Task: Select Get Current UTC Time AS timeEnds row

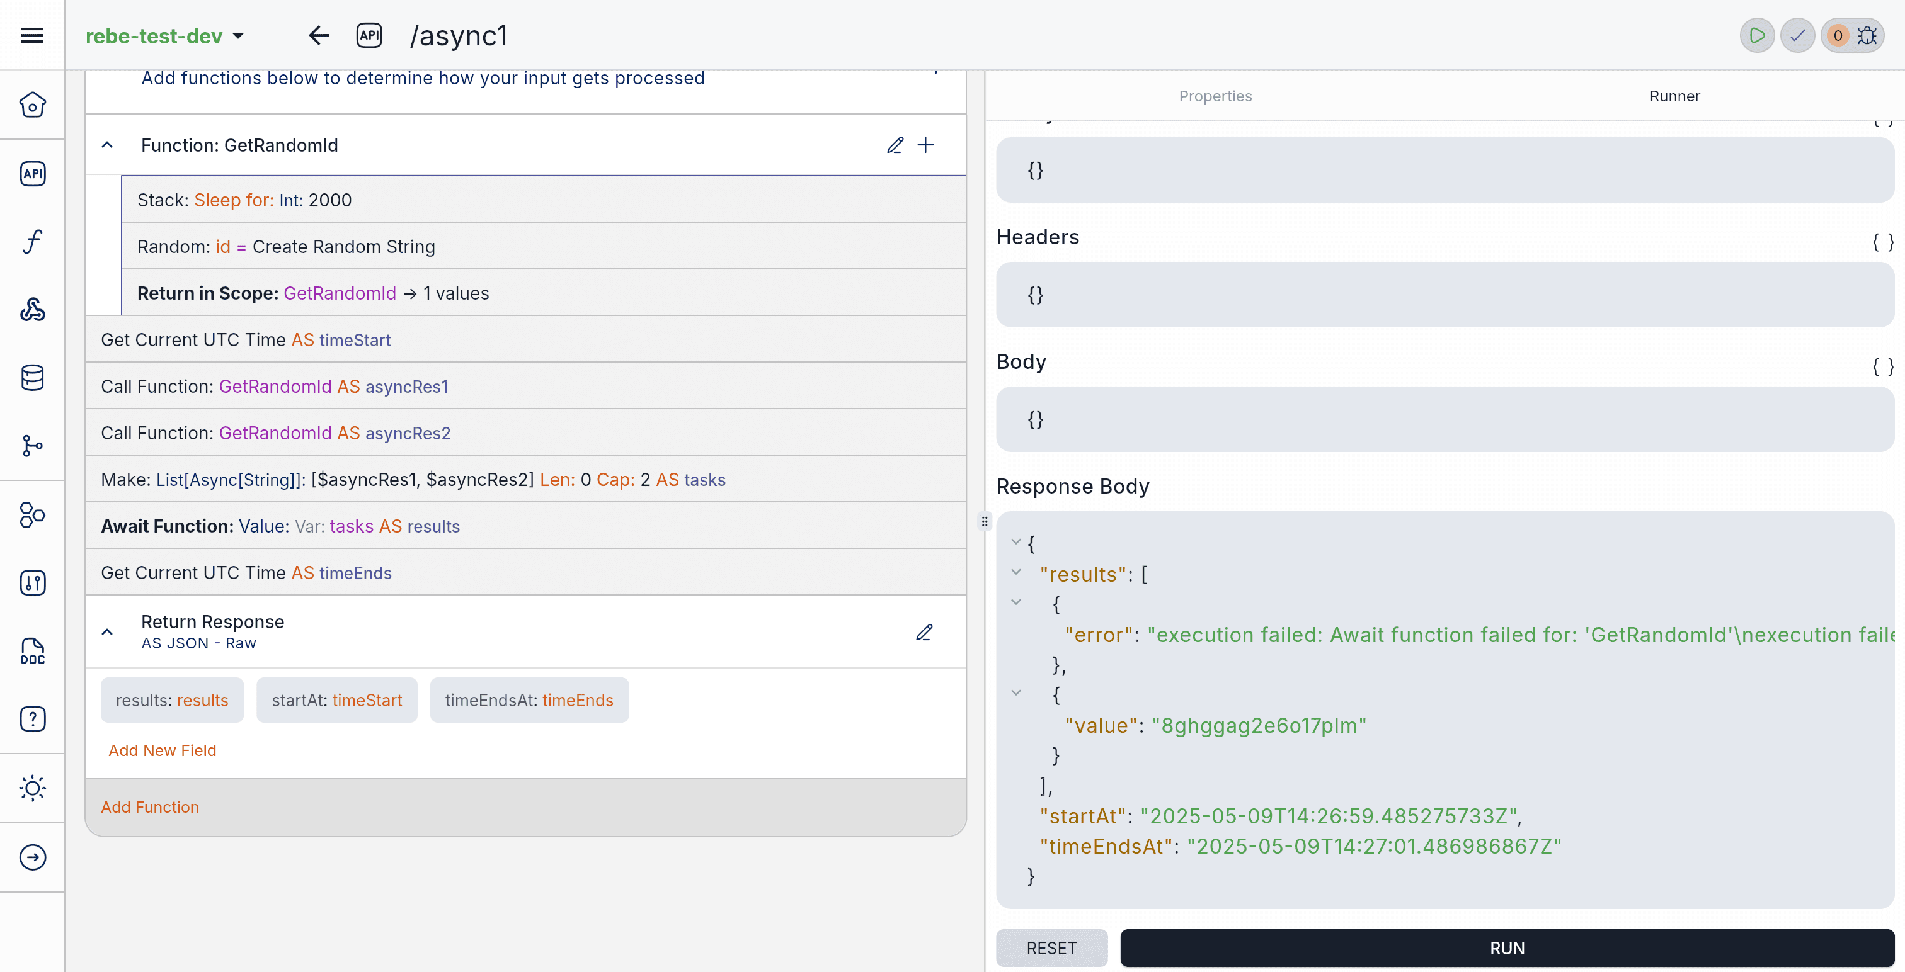Action: coord(526,572)
